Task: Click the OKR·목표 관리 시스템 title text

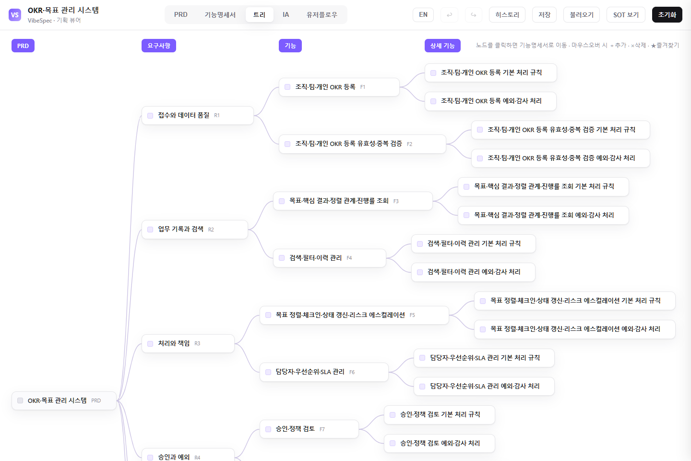Action: 63,10
